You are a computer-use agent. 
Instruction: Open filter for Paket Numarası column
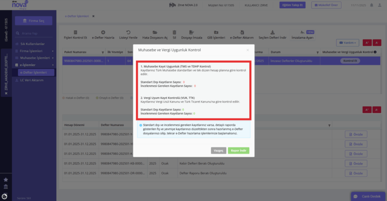[103, 52]
